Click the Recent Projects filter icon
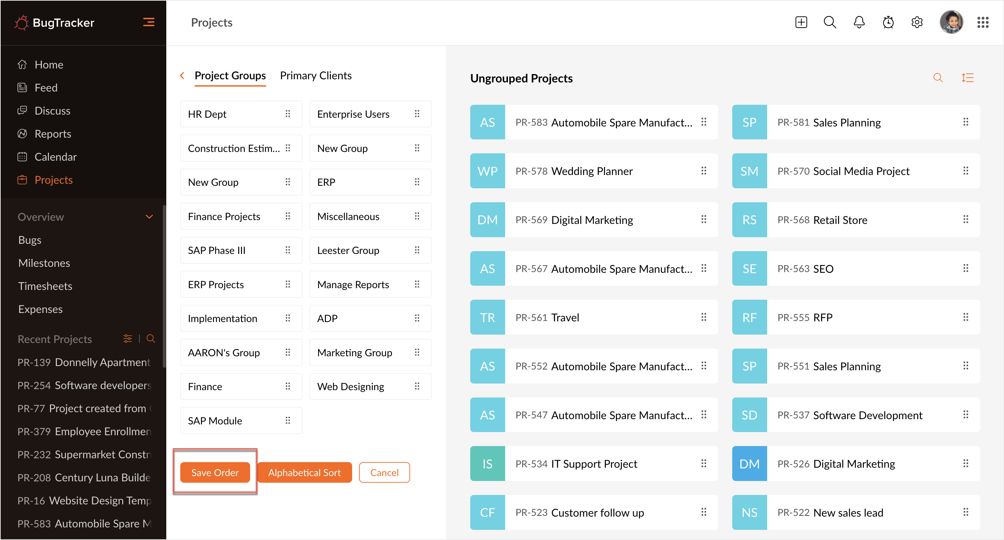Viewport: 1004px width, 540px height. (128, 338)
